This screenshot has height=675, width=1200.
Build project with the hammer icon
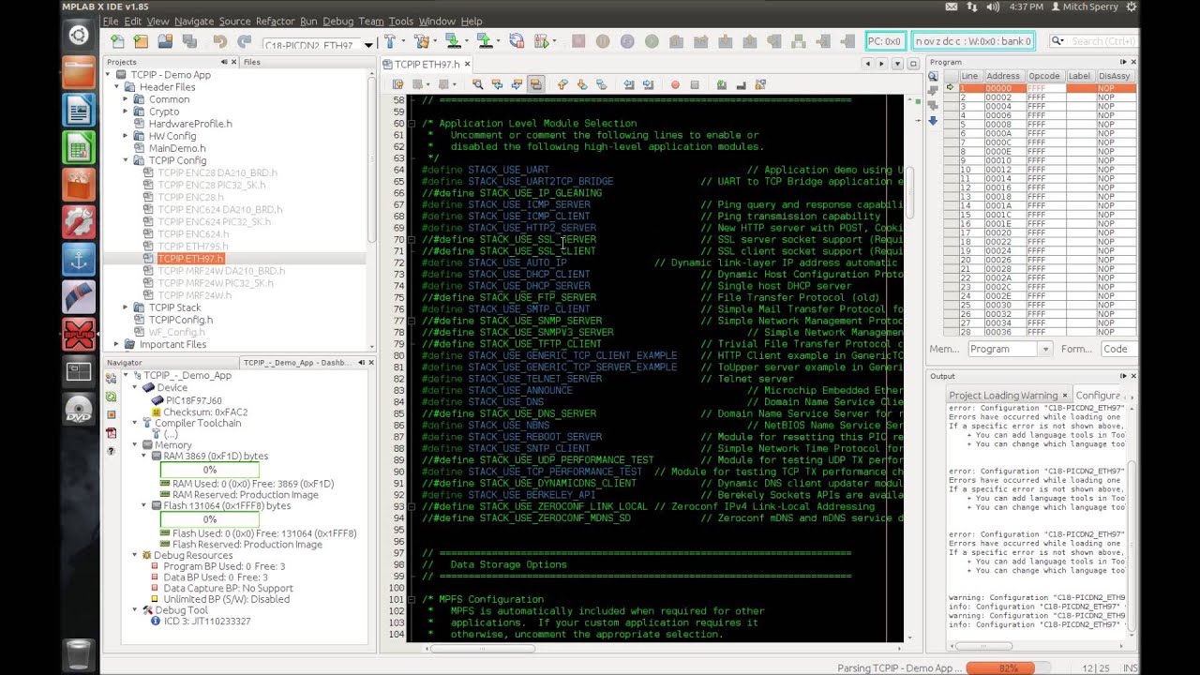click(x=389, y=41)
